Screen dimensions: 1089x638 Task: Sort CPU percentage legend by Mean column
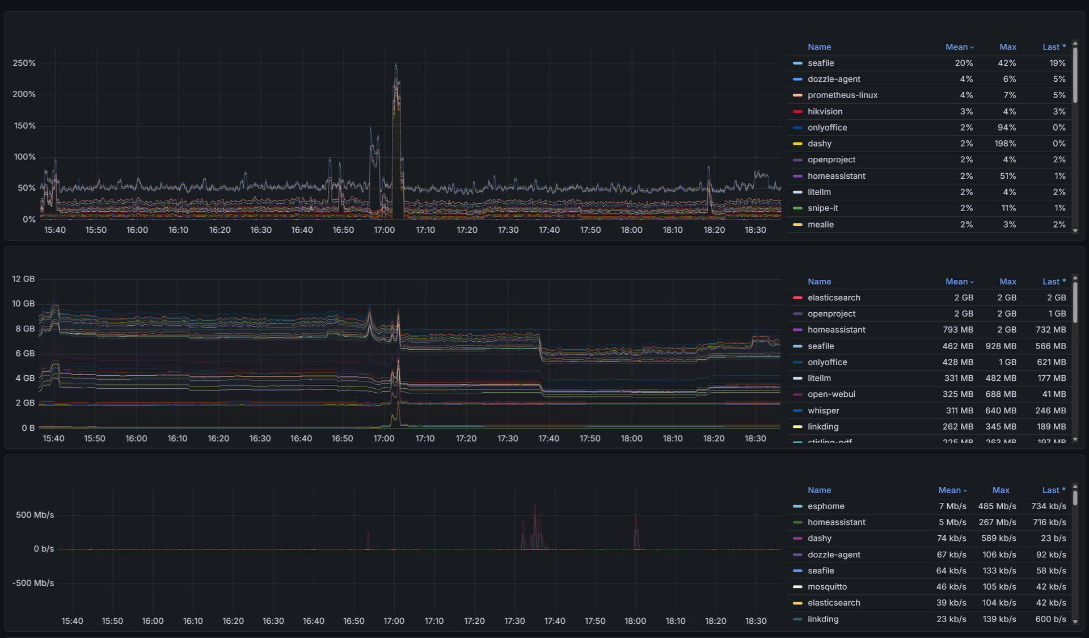[x=956, y=47]
